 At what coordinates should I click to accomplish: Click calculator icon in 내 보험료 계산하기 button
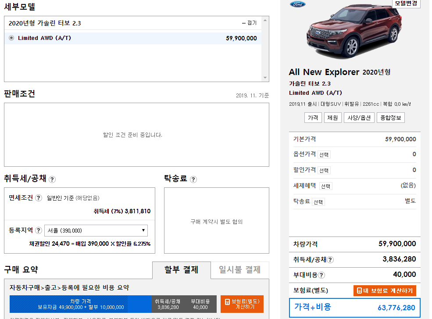point(359,290)
